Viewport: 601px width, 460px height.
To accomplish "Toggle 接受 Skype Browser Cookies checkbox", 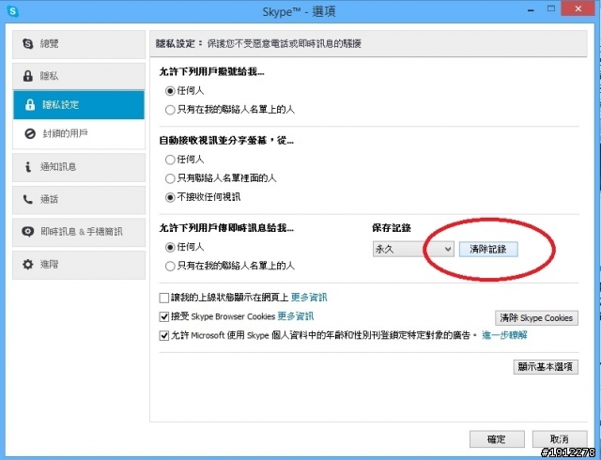I will click(x=164, y=316).
